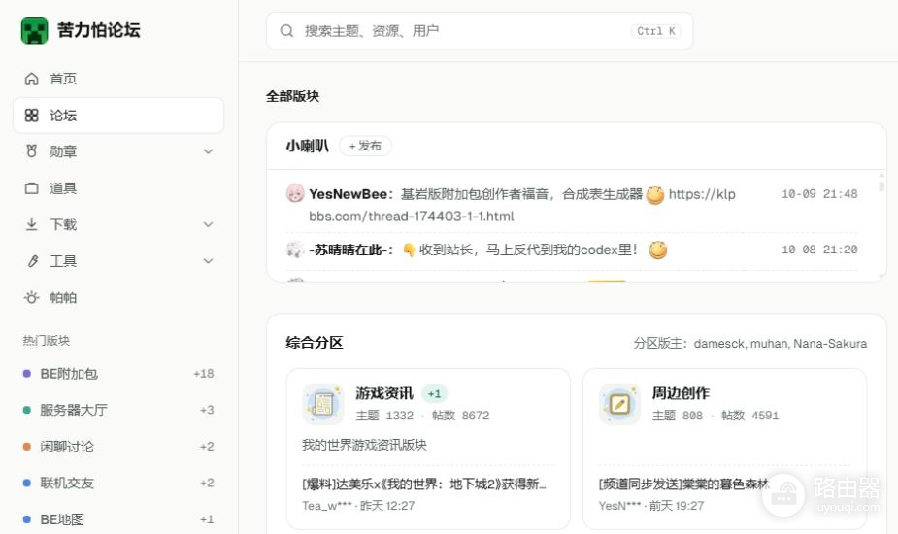Viewport: 898px width, 534px height.
Task: Select 论坛 in the sidebar
Action: 118,116
